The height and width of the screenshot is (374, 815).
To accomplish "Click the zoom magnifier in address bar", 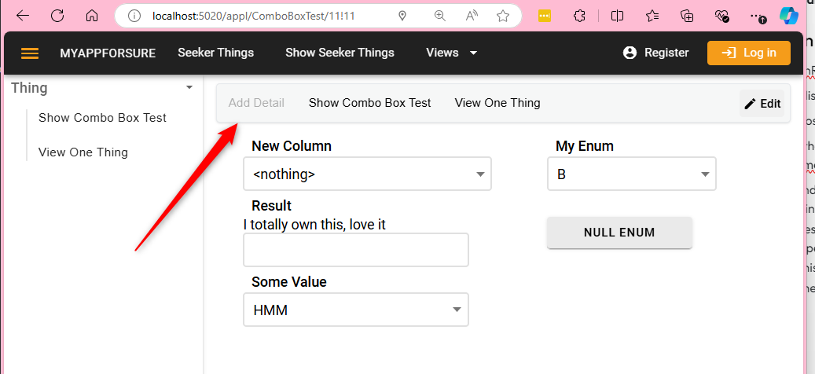I will pos(439,16).
